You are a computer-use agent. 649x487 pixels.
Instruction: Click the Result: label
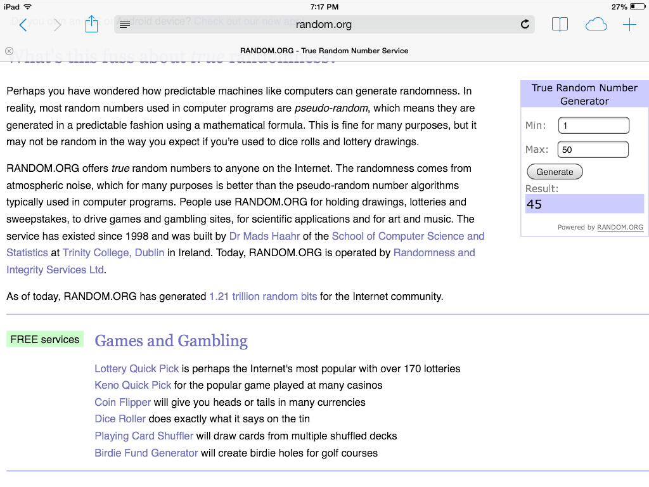[542, 189]
